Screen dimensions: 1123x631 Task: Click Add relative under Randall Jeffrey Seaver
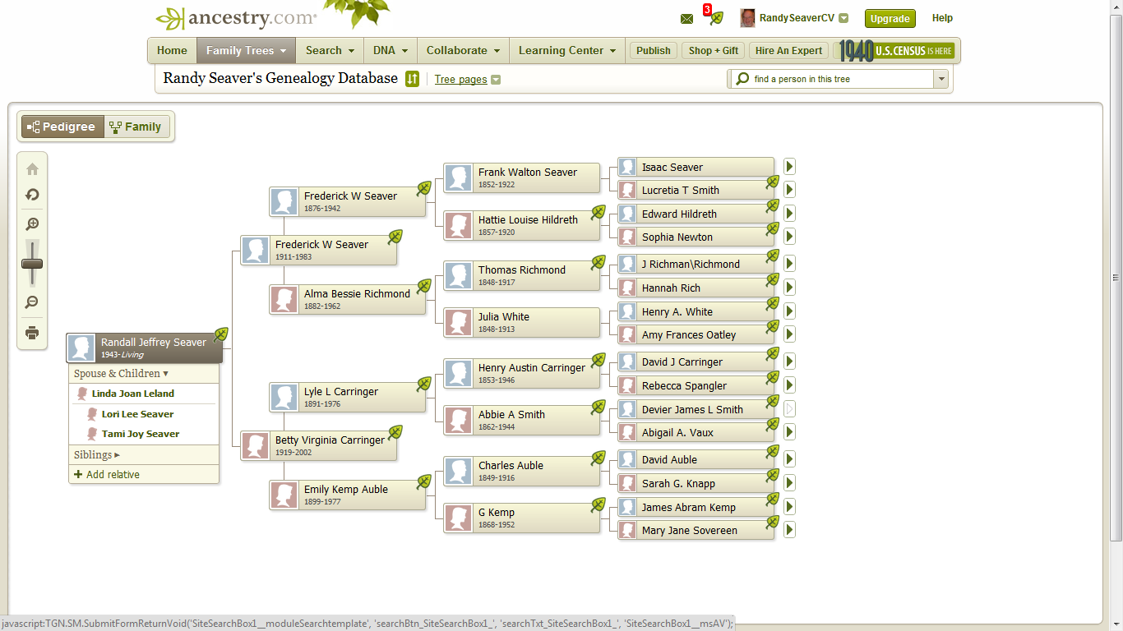pos(108,474)
